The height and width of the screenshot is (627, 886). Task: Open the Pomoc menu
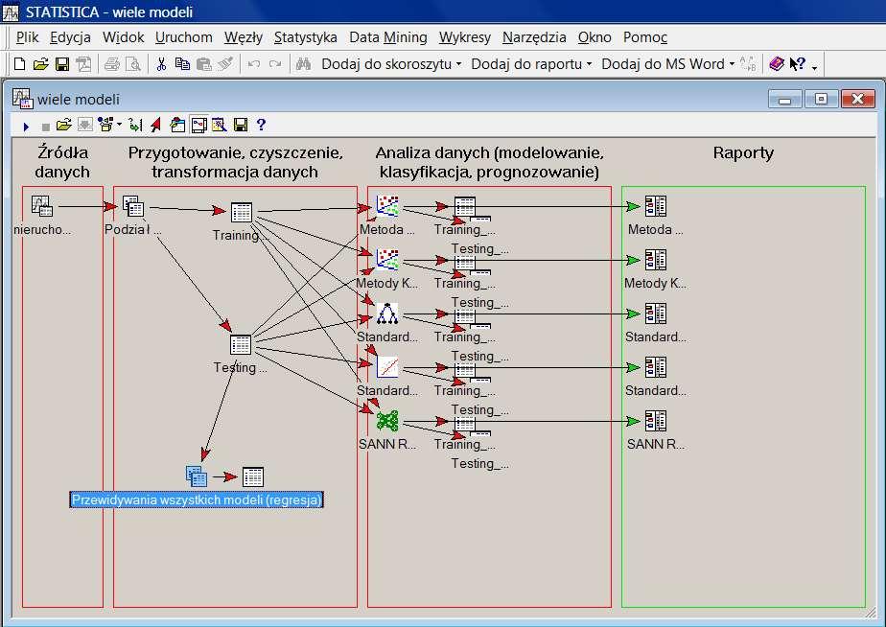pos(644,37)
